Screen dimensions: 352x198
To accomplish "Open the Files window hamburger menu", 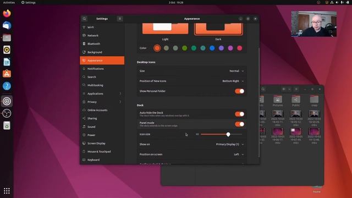I will [x=296, y=89].
